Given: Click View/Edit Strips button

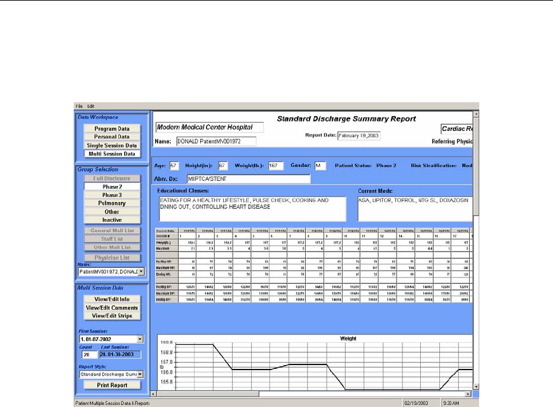Looking at the screenshot, I should (x=112, y=316).
